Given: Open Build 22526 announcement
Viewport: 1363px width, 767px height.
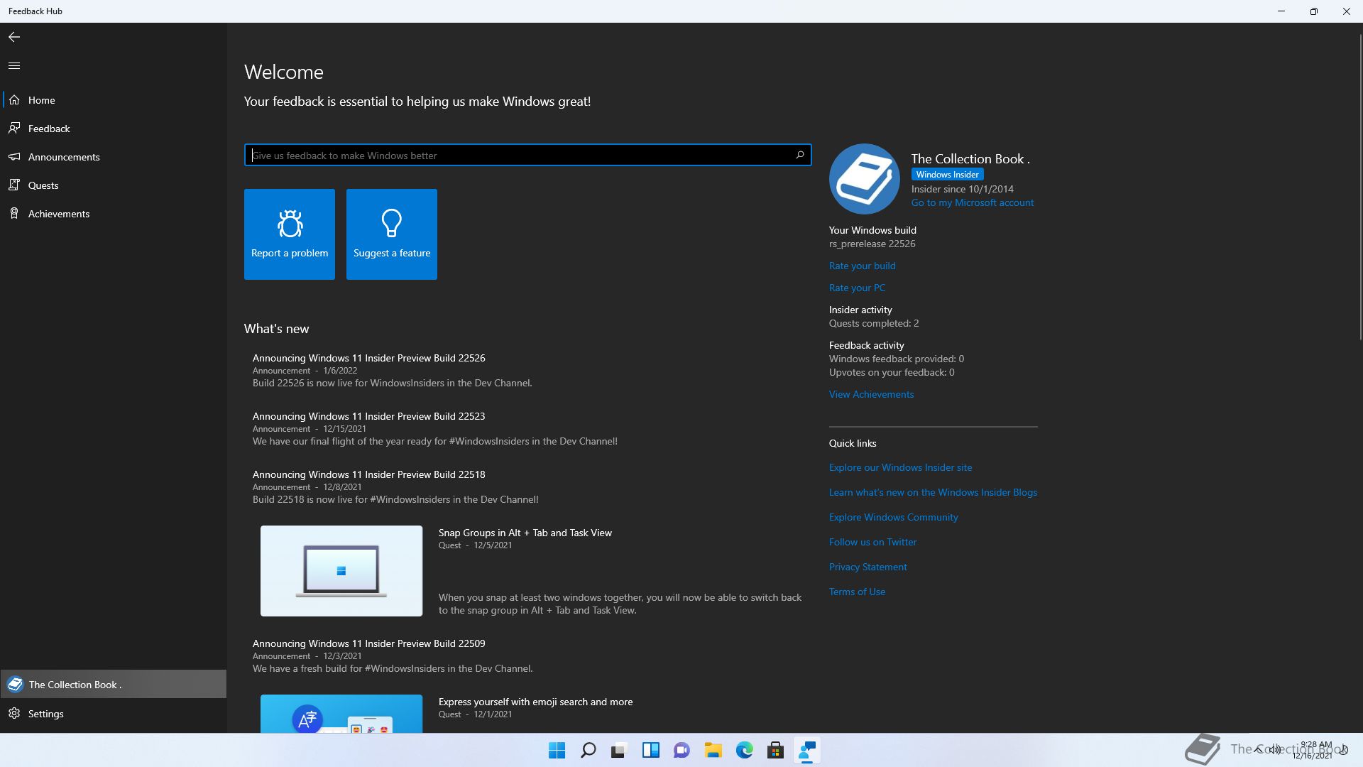Looking at the screenshot, I should (369, 358).
